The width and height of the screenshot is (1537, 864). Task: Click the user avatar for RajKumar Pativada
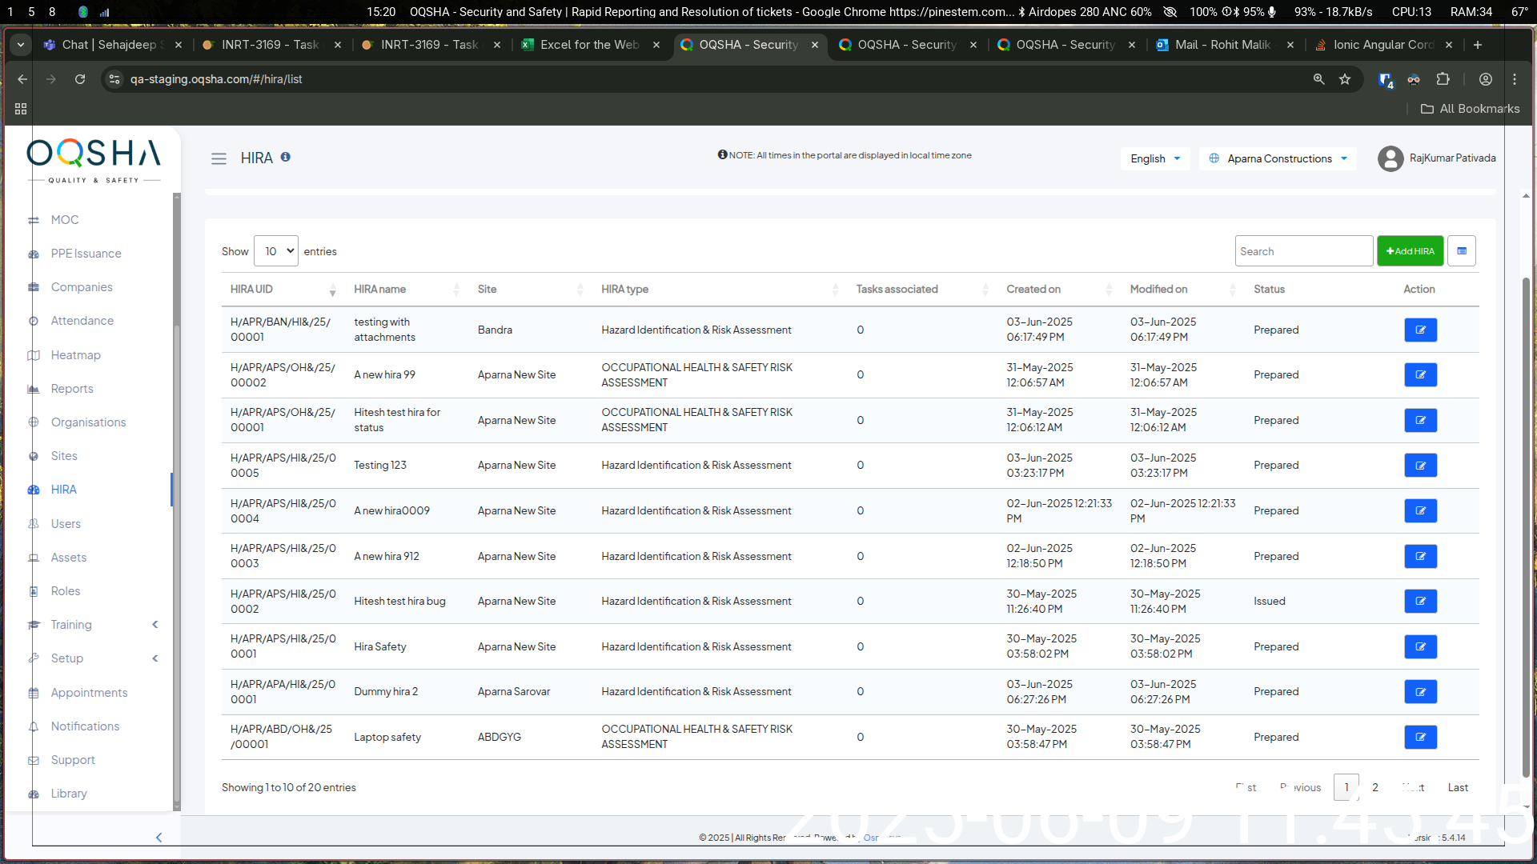[1391, 158]
